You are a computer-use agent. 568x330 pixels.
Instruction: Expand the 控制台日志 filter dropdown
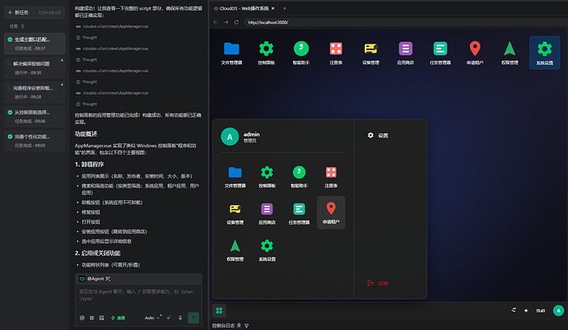(246, 326)
